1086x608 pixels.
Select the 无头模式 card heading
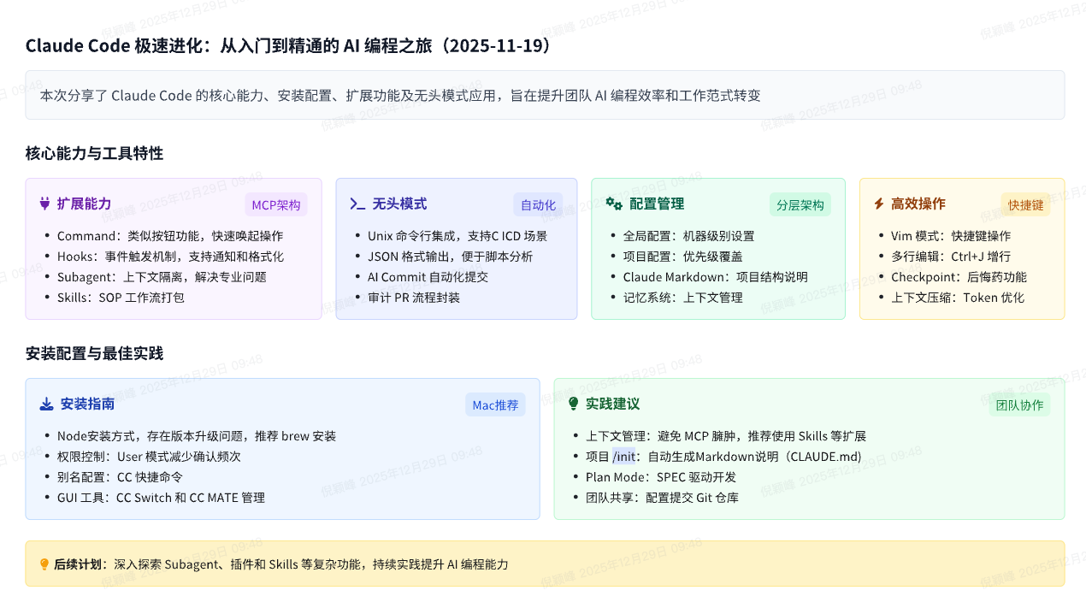[399, 204]
